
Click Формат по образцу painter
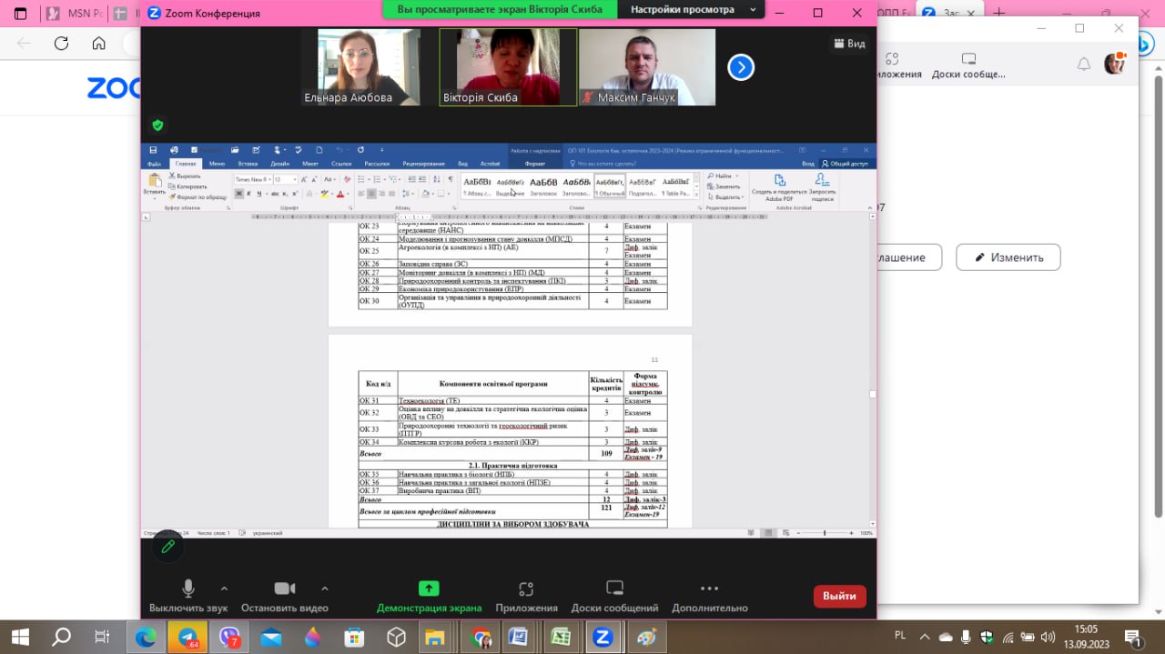pos(198,196)
